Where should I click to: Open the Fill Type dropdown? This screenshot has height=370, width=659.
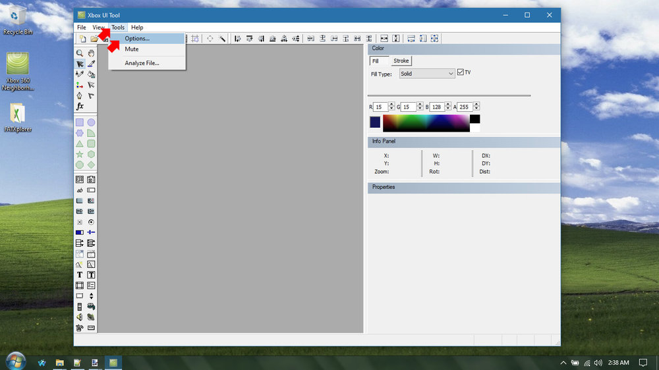427,74
